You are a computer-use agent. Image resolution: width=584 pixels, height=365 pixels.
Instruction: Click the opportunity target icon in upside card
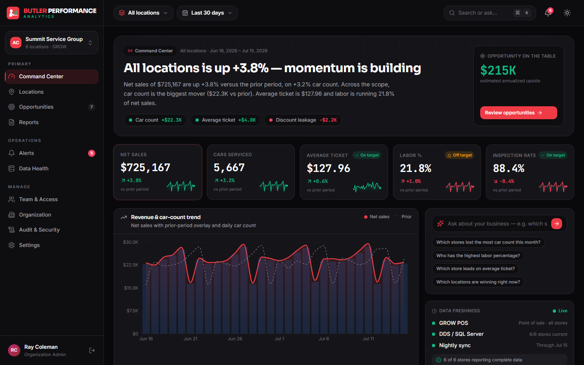click(x=483, y=56)
